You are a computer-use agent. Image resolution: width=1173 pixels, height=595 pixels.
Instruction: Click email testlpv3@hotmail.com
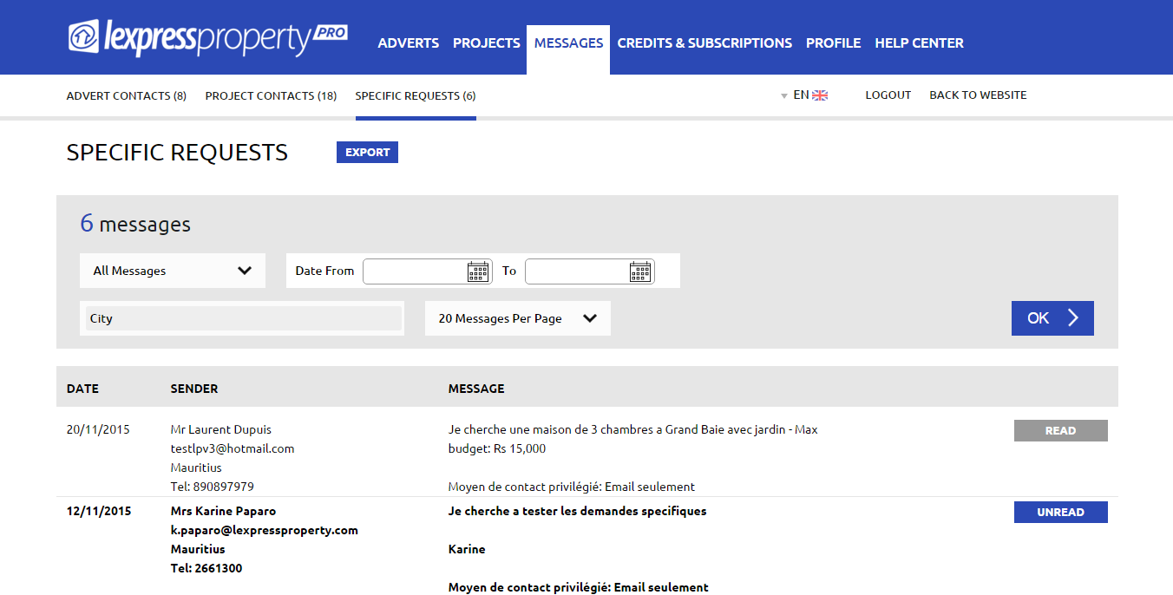click(x=233, y=448)
